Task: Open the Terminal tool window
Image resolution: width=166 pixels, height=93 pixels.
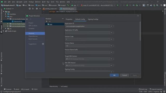Action: [8, 89]
